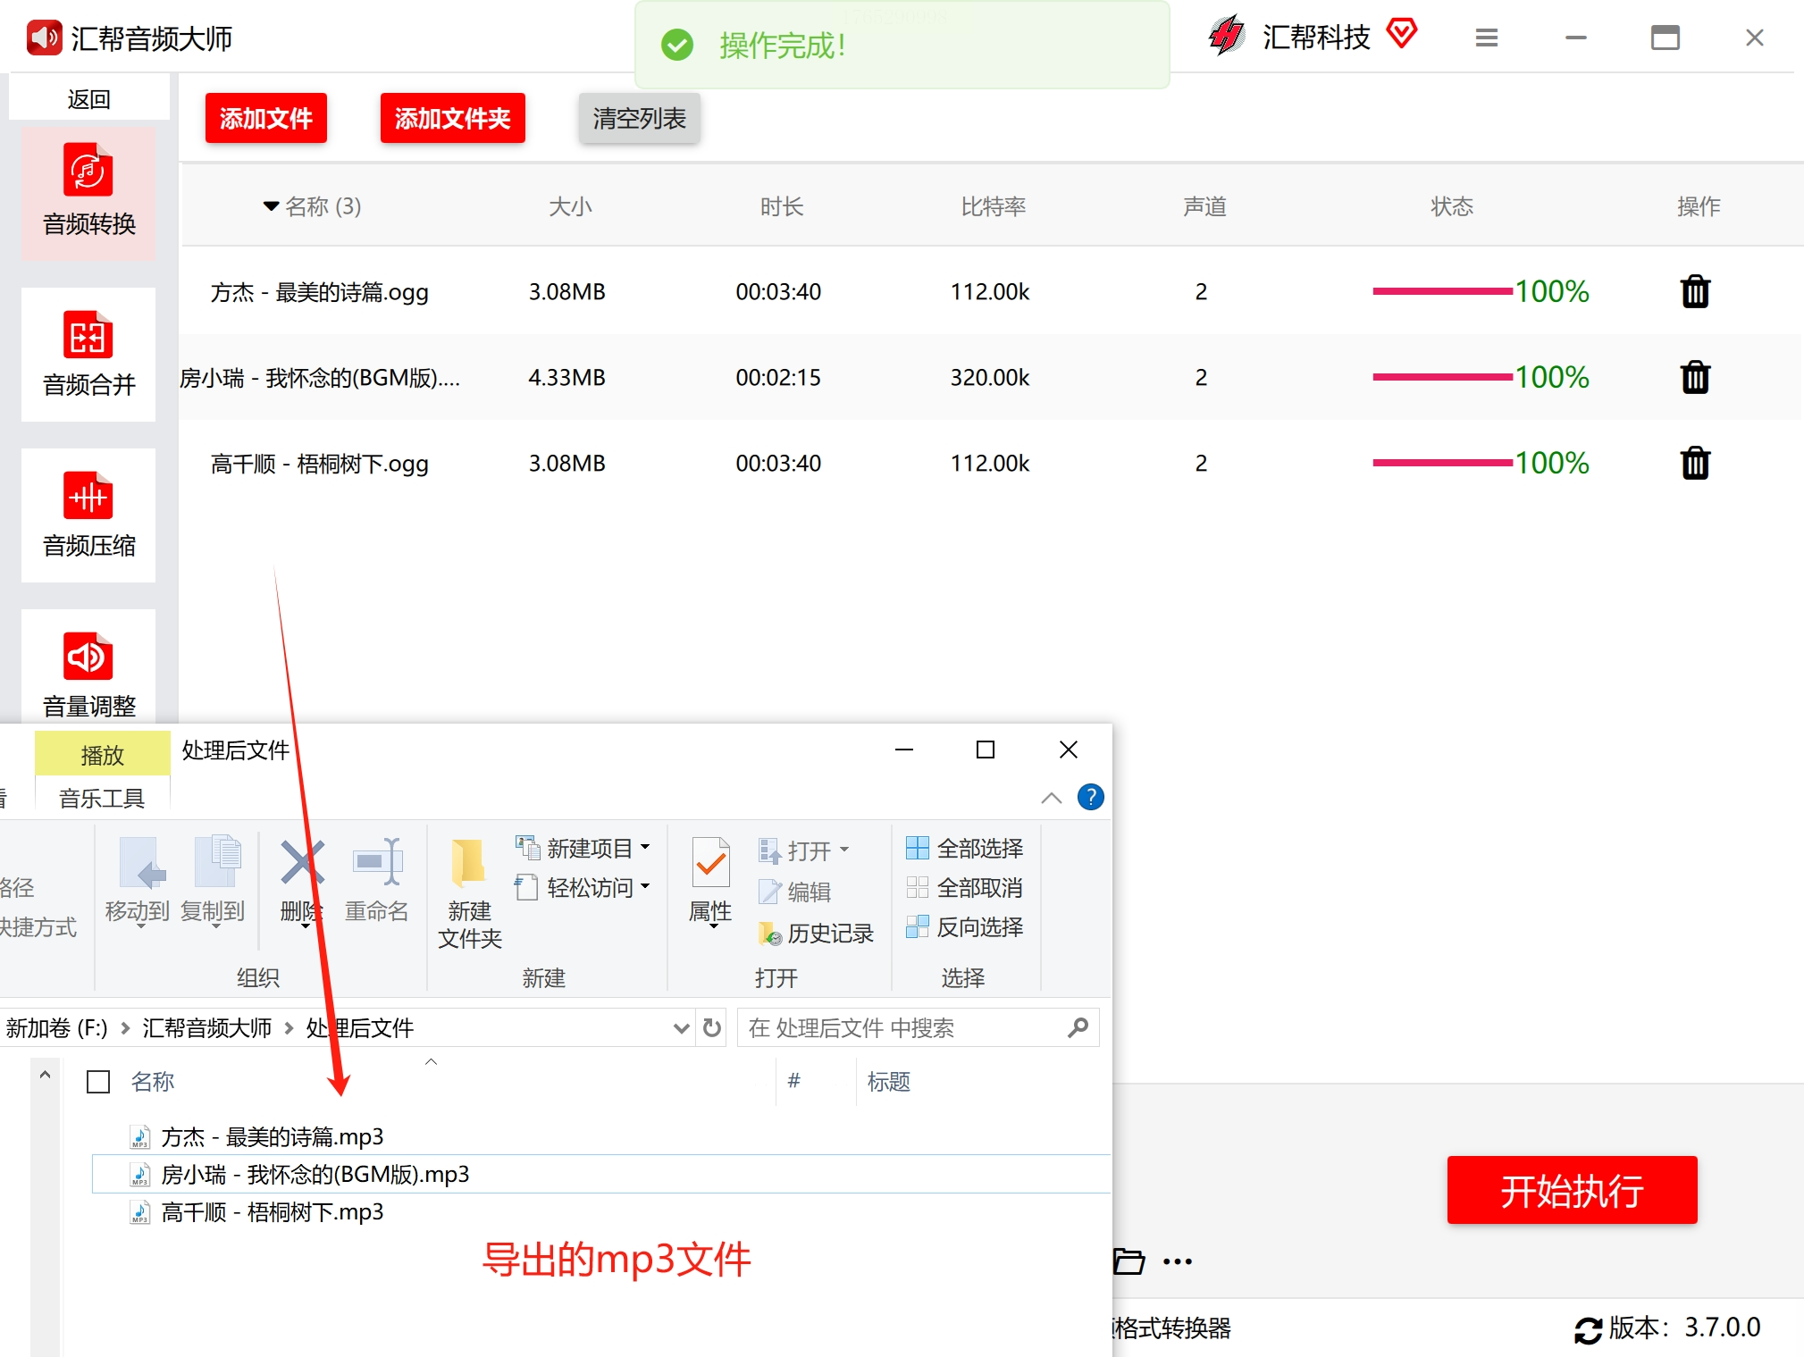The width and height of the screenshot is (1804, 1357).
Task: Click the 清空列表 button
Action: [639, 119]
